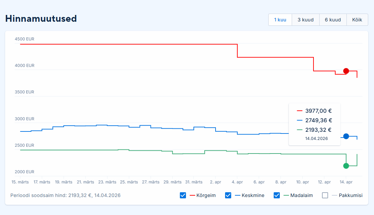Select the "1 kuu" time range tab
Viewport: 374px width, 215px height.
click(x=280, y=20)
